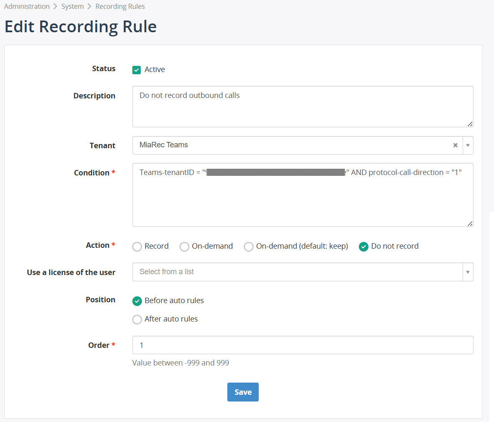
Task: Navigate to Recording Rules breadcrumb
Action: tap(120, 7)
